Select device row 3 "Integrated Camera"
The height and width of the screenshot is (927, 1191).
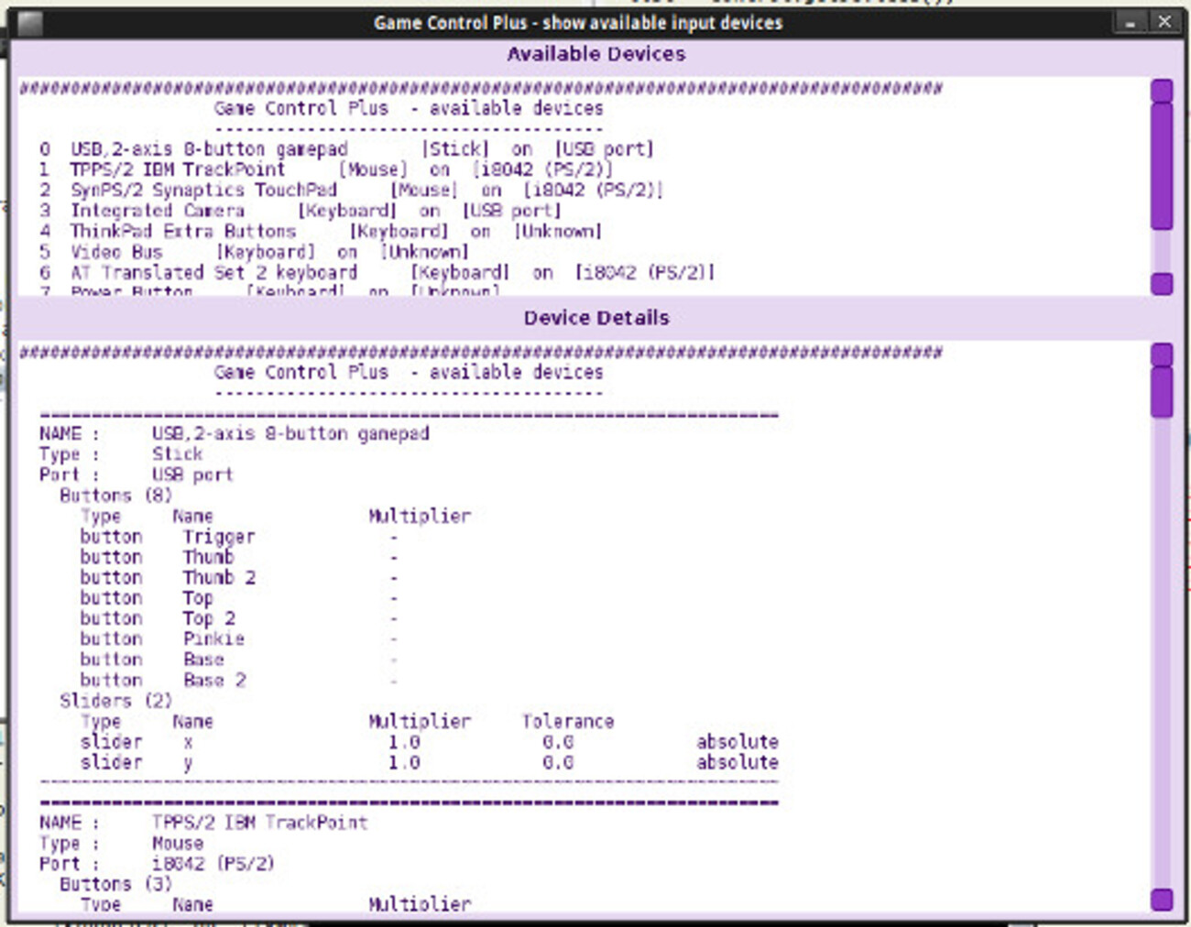tap(300, 211)
